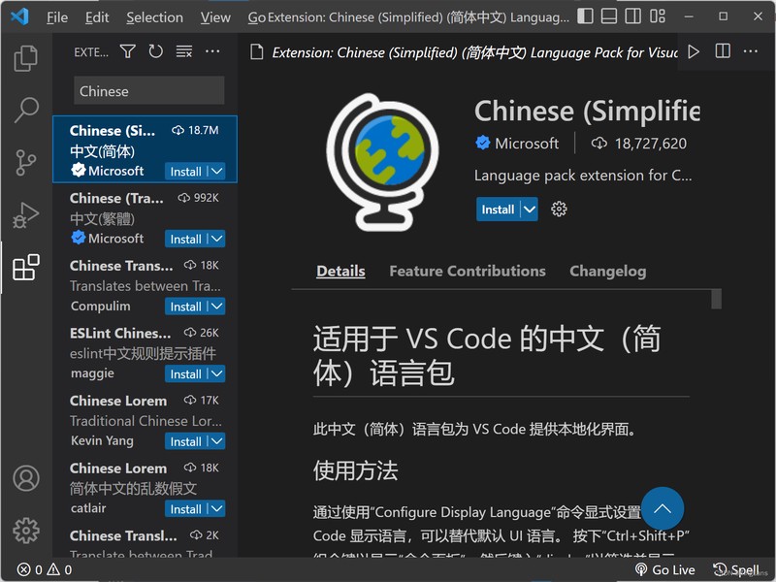This screenshot has height=582, width=776.
Task: Click the globe extension logo image
Action: pos(382,162)
